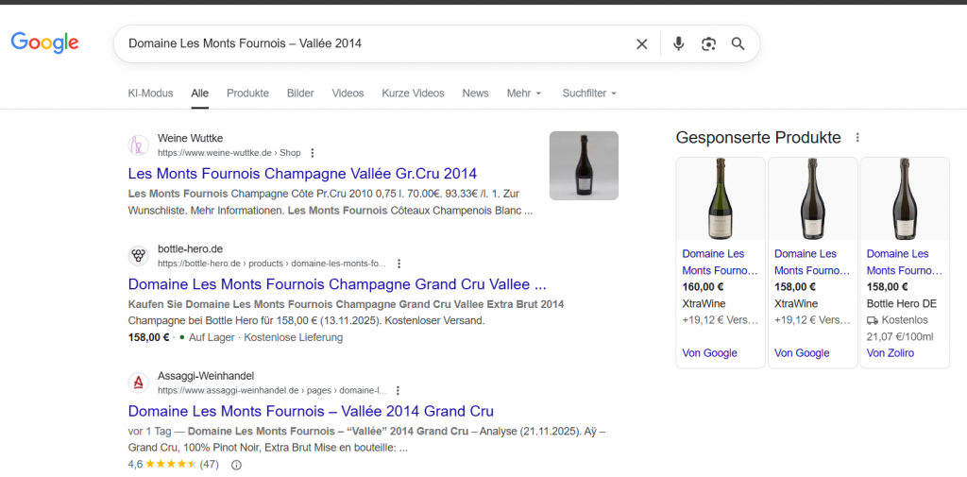The image size is (967, 477).
Task: Switch to the Bilder tab
Action: pos(300,94)
